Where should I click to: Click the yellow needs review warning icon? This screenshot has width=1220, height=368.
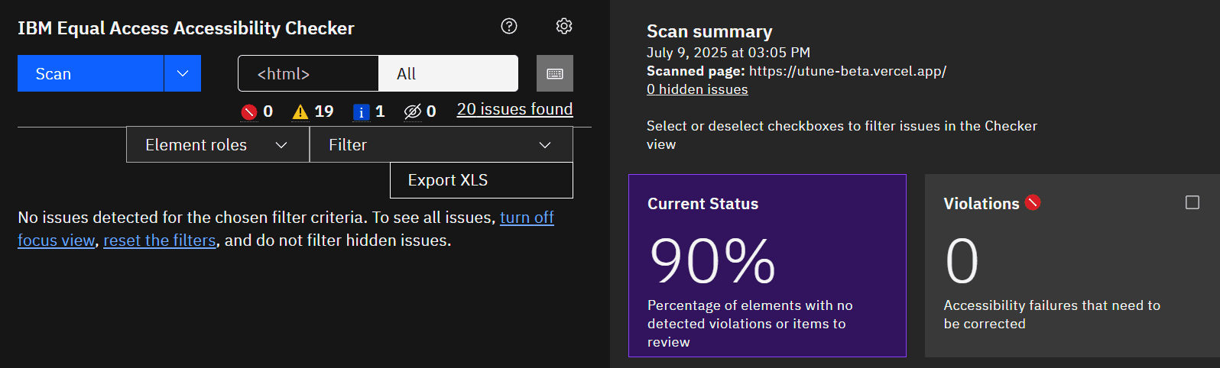pos(300,112)
